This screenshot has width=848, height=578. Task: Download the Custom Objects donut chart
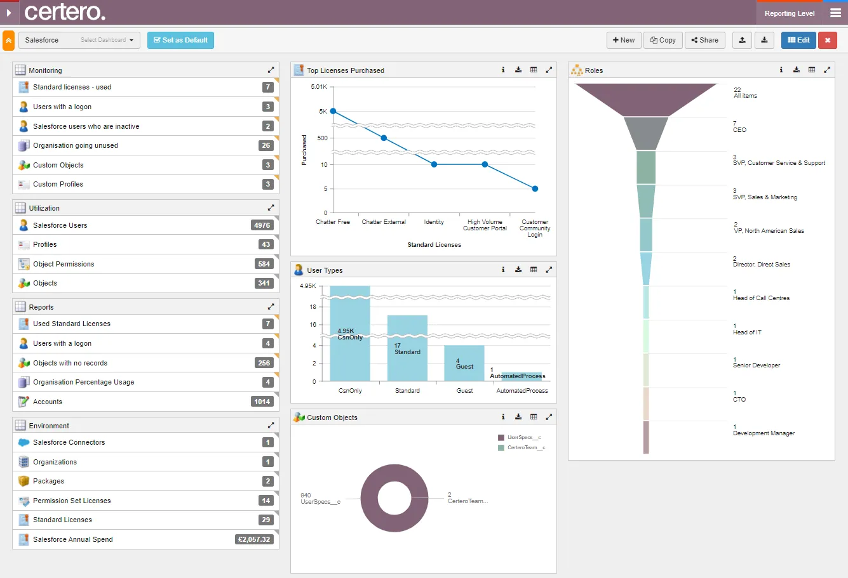pyautogui.click(x=518, y=417)
